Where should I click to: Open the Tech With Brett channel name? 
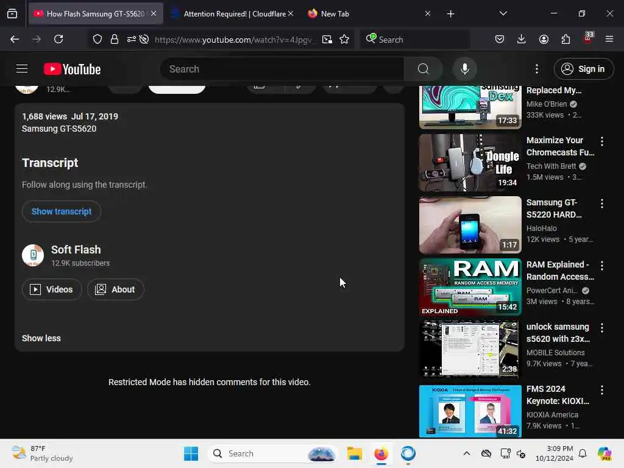tap(551, 166)
